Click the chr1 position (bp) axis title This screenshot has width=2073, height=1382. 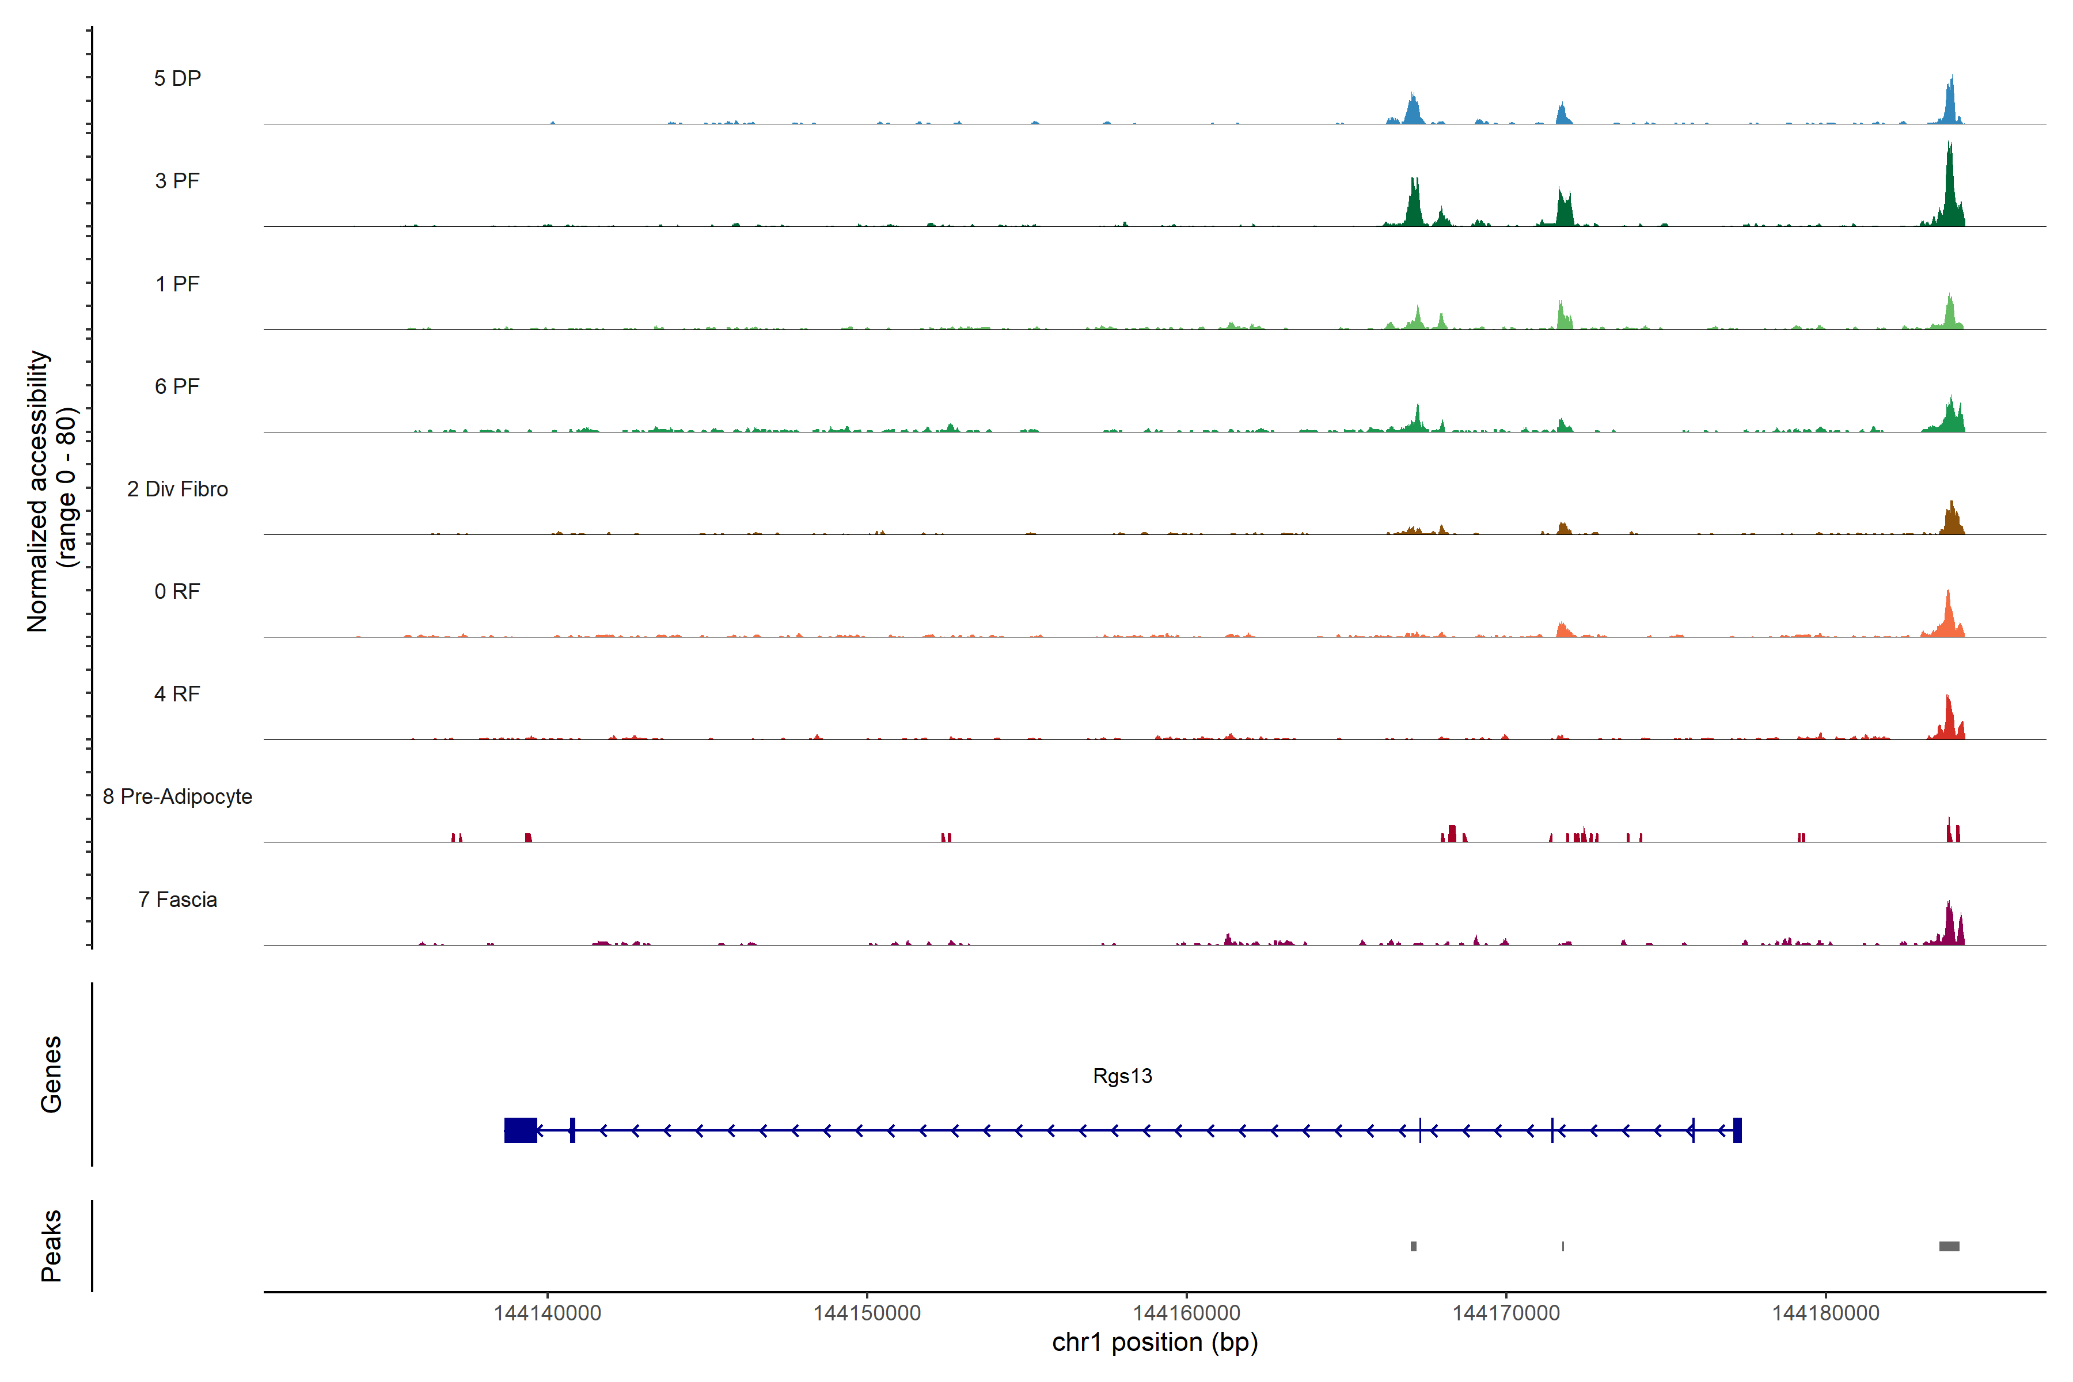click(1155, 1343)
